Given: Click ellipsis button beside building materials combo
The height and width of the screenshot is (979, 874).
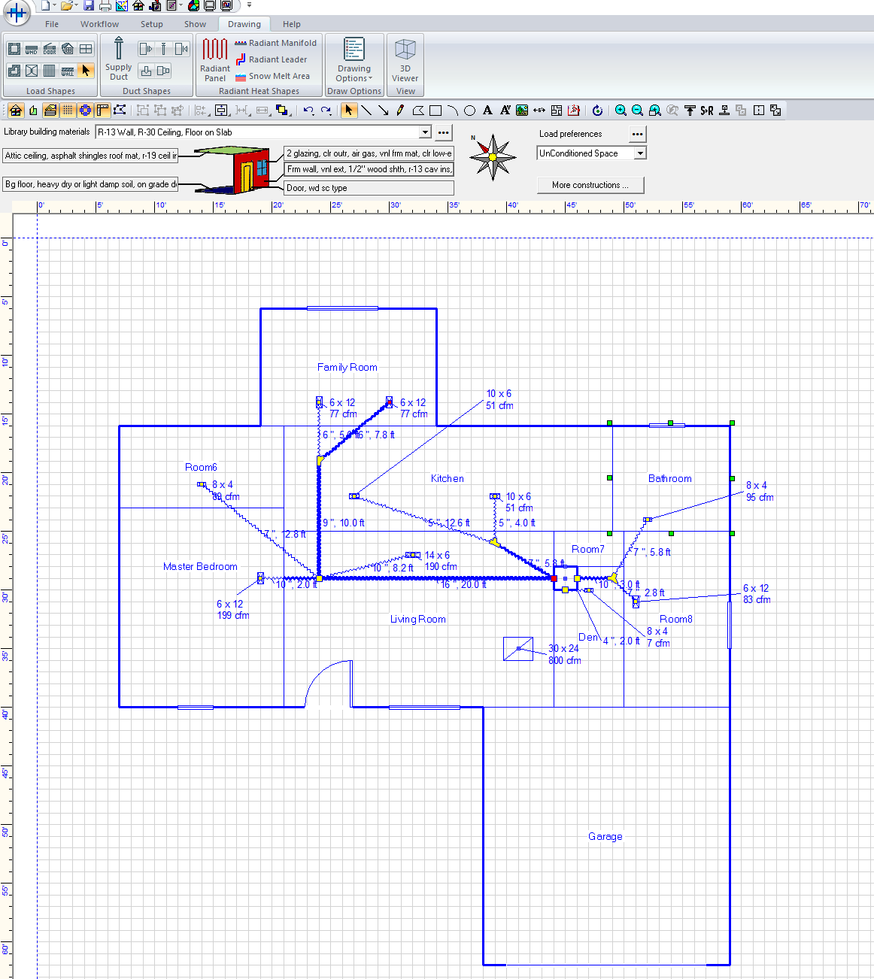Looking at the screenshot, I should pyautogui.click(x=444, y=132).
